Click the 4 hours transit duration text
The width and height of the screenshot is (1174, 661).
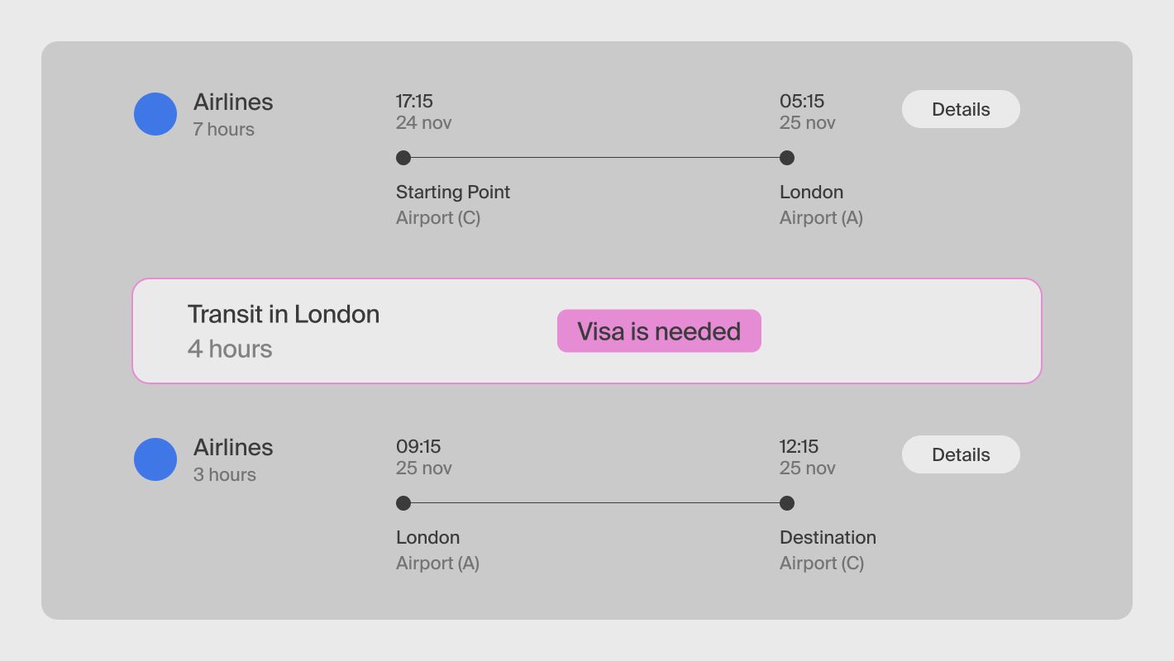230,349
